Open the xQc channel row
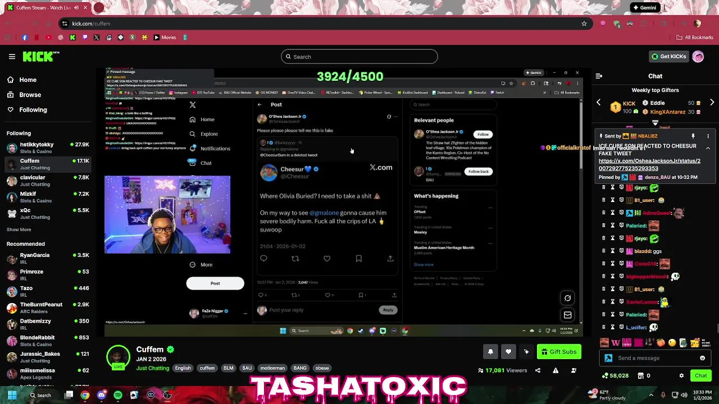This screenshot has height=404, width=719. (48, 214)
